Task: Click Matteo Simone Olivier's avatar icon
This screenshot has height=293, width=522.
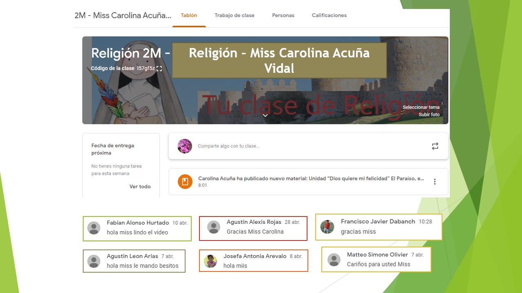Action: (x=334, y=260)
